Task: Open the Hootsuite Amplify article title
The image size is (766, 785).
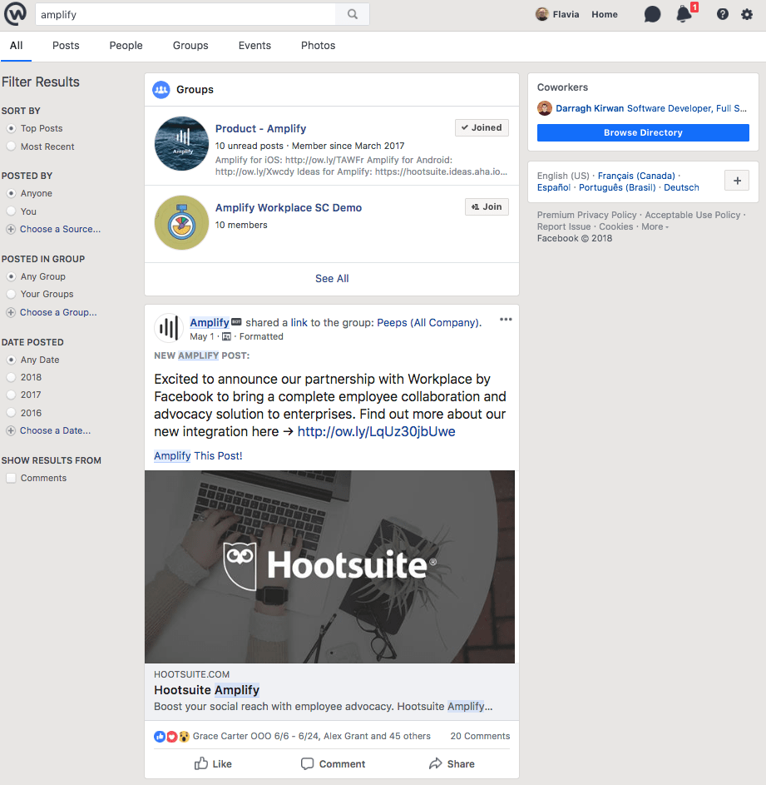Action: [206, 690]
